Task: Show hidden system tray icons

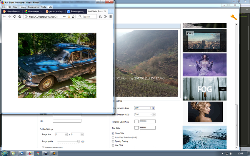Action: [x=222, y=154]
